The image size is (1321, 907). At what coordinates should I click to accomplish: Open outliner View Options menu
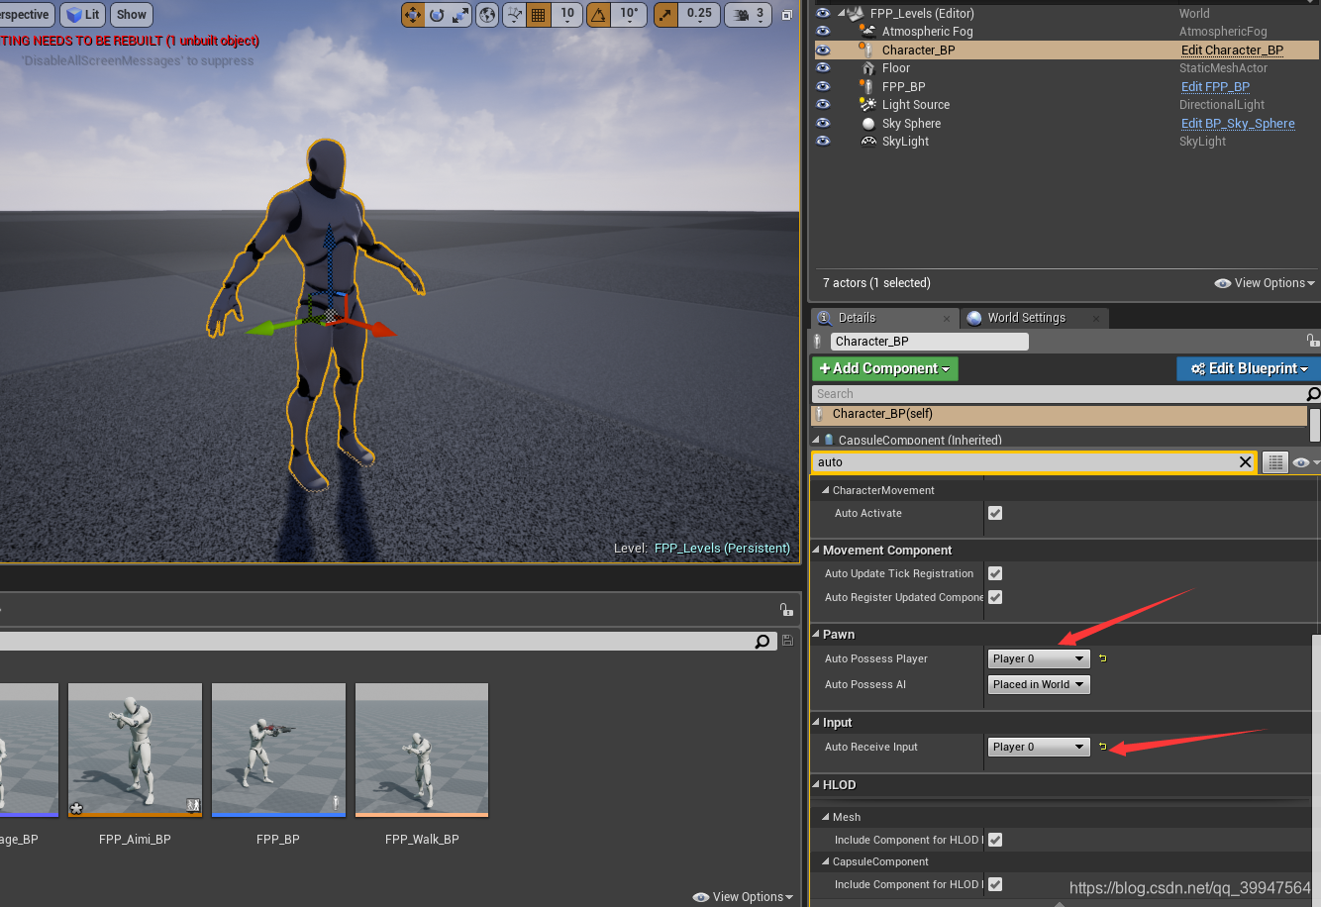point(1265,283)
